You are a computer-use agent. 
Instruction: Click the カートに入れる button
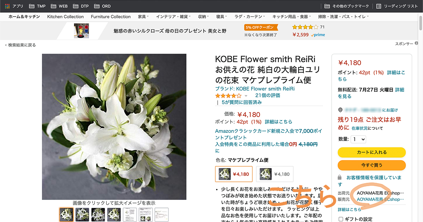pos(372,152)
